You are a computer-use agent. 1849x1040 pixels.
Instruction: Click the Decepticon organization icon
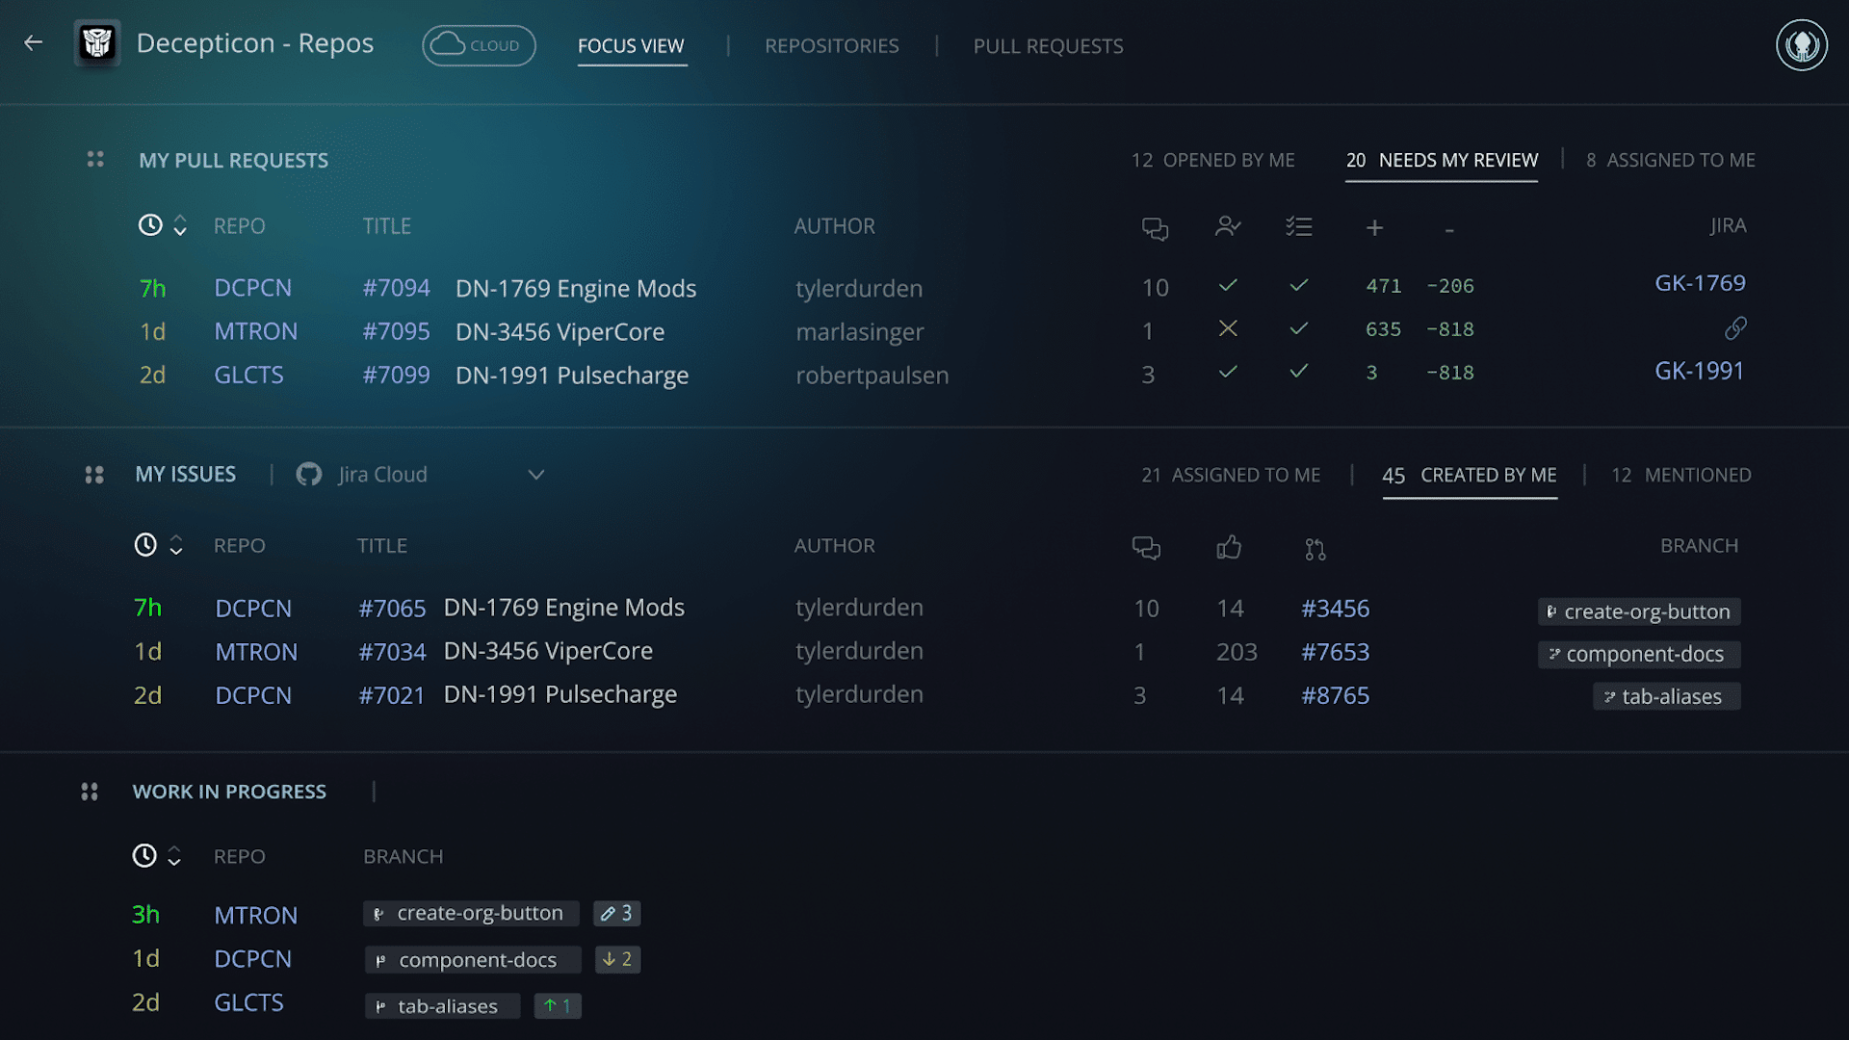click(x=98, y=44)
